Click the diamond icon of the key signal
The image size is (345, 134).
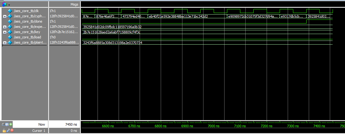(10, 32)
